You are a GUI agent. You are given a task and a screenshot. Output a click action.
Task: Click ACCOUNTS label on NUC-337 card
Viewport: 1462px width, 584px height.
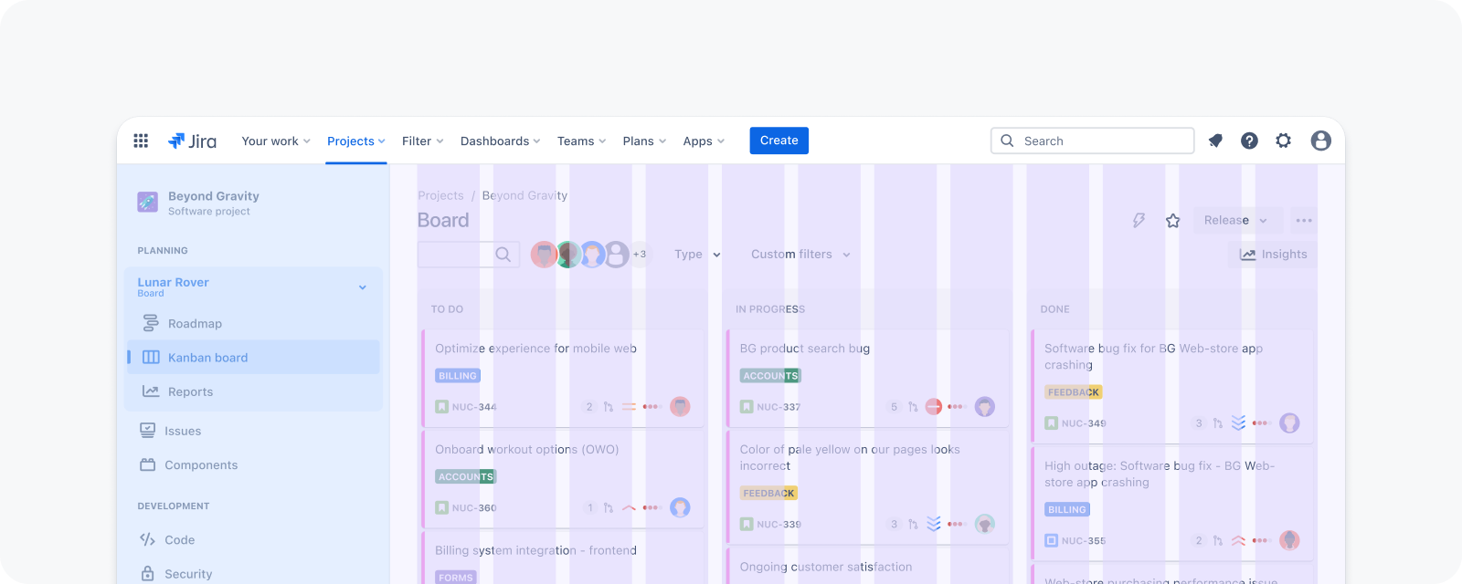pos(770,376)
